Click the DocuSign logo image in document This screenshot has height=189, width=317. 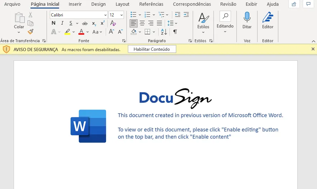coord(176,98)
